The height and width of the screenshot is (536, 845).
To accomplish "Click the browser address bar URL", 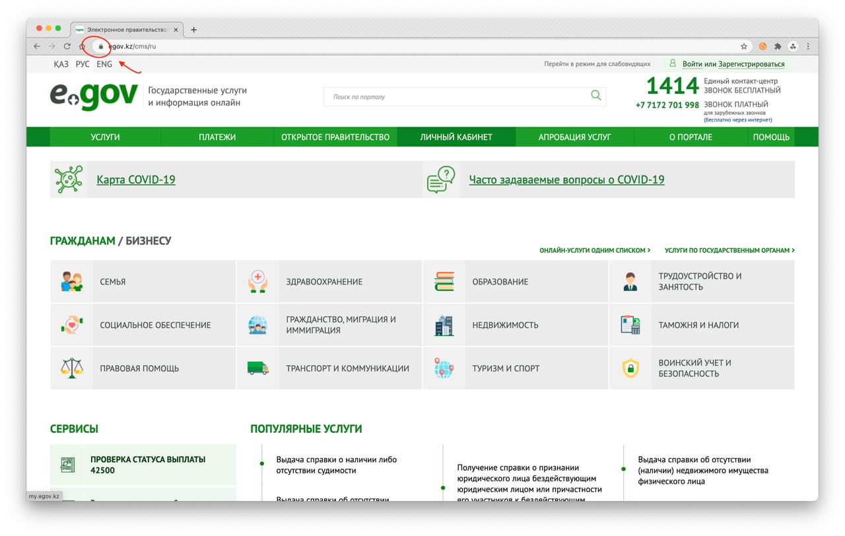I will (x=132, y=46).
